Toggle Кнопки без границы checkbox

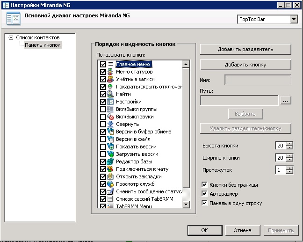(x=204, y=185)
